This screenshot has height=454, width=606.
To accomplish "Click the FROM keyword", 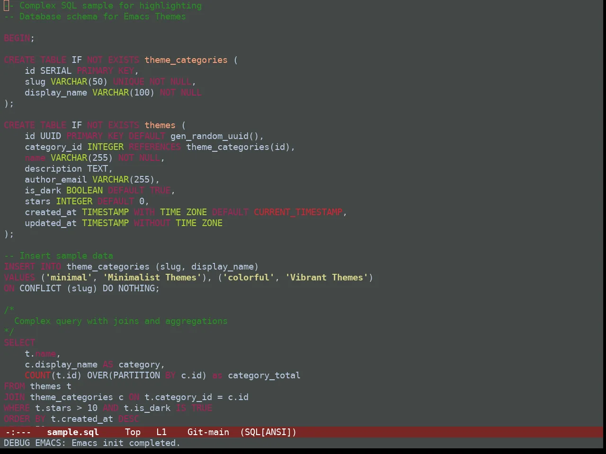I will pos(14,386).
